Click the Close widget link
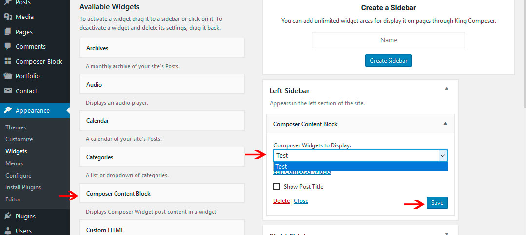 pyautogui.click(x=301, y=201)
